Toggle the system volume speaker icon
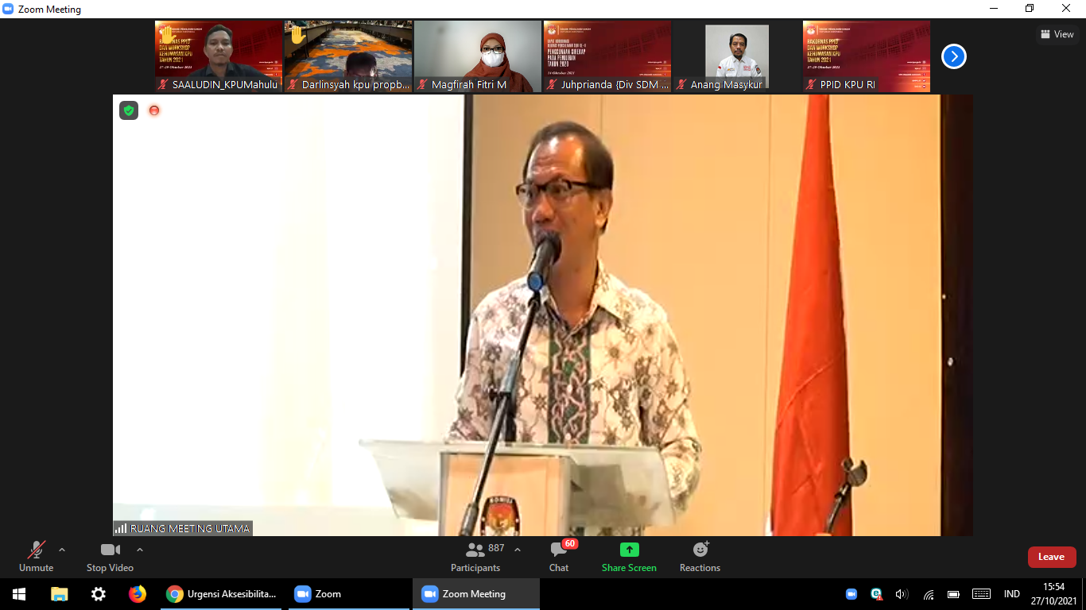Image resolution: width=1086 pixels, height=610 pixels. click(x=902, y=594)
